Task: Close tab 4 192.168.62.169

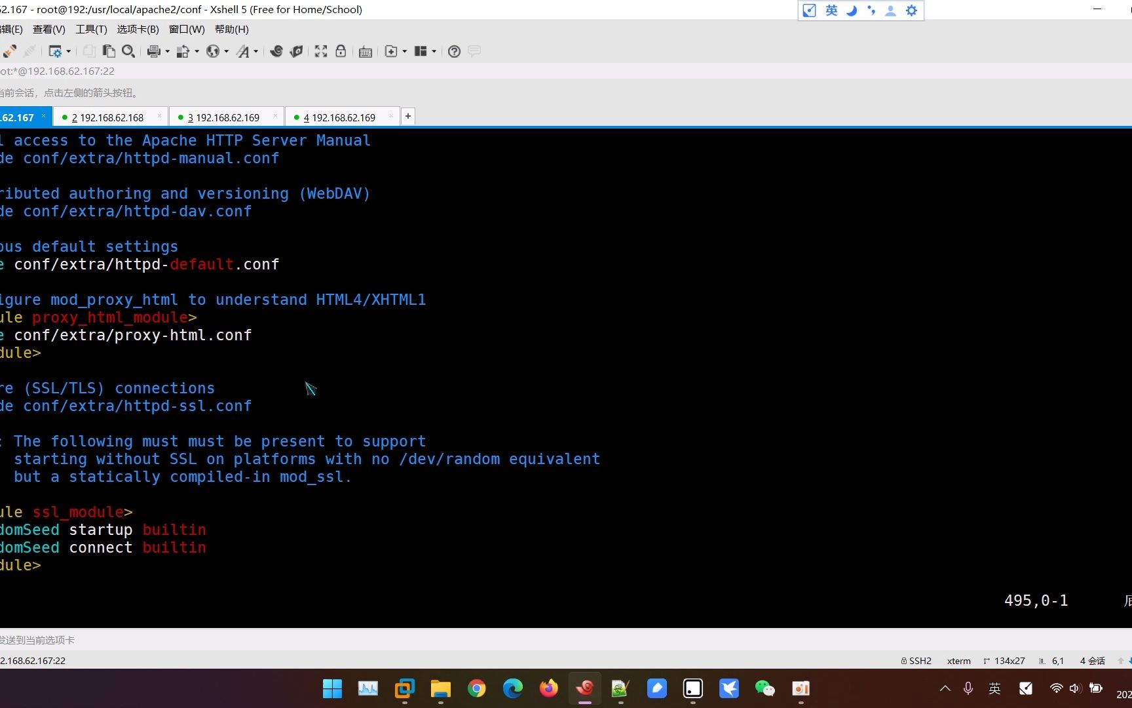Action: point(391,117)
